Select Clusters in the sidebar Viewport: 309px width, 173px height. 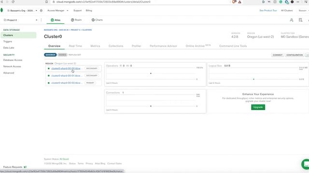18,35
